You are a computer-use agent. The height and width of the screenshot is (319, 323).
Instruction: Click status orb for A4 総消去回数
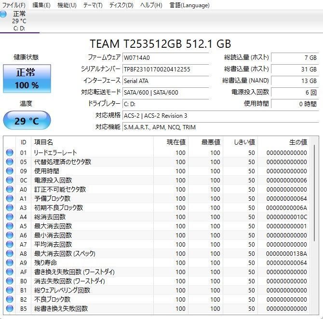click(10, 217)
